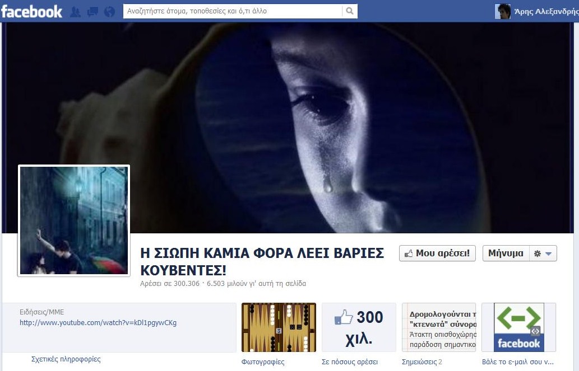
Task: Open the messages icon in top bar
Action: pyautogui.click(x=92, y=11)
